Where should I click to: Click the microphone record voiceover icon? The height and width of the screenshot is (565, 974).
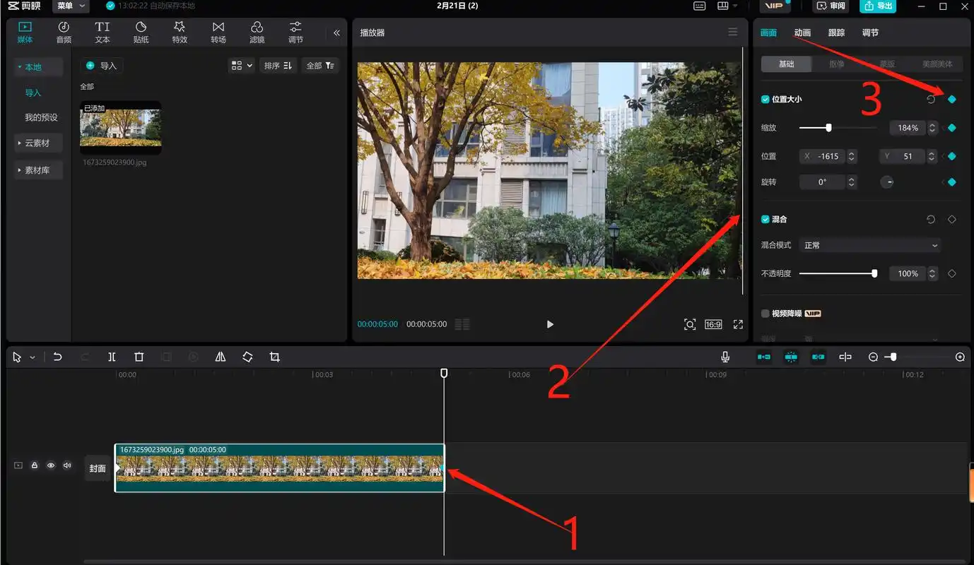coord(725,357)
